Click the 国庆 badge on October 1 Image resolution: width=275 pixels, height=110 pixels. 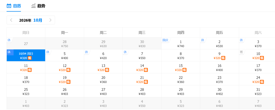point(165,40)
